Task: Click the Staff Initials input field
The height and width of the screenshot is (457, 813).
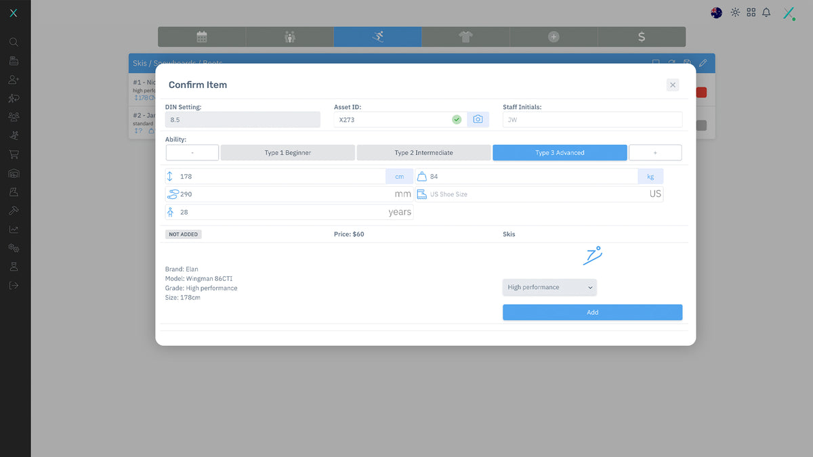Action: [592, 120]
